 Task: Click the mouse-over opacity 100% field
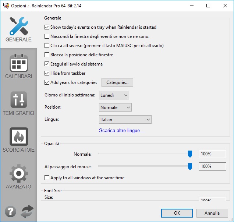pos(212,166)
